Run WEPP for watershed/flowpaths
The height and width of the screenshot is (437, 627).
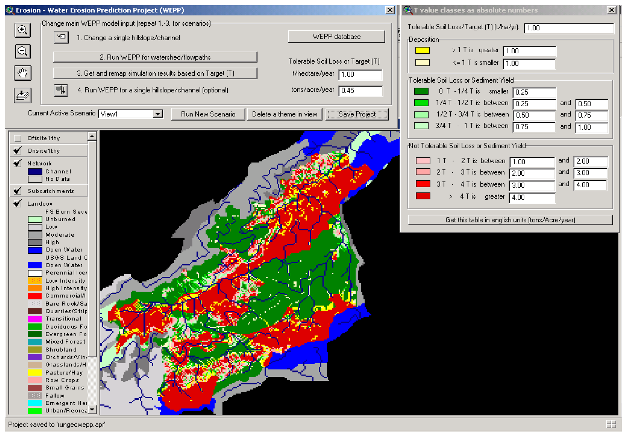(155, 57)
